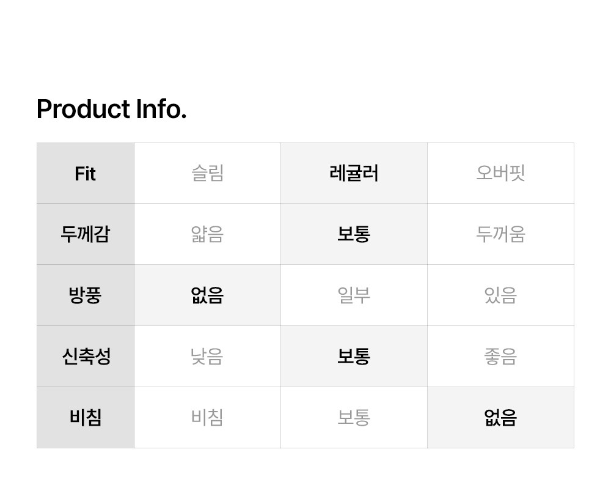Click the 두께감 row header
The image size is (611, 504).
(86, 234)
